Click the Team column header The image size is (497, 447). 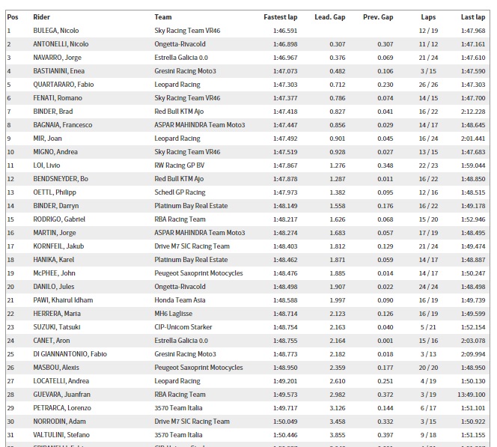click(162, 16)
